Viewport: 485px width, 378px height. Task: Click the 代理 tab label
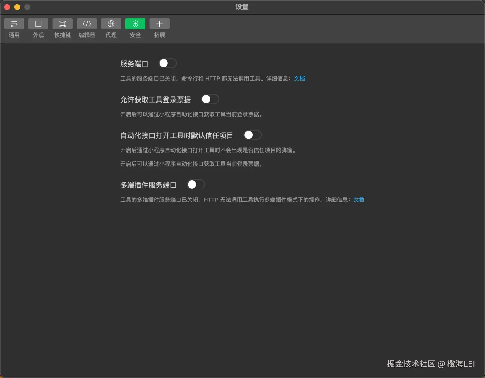[x=111, y=35]
